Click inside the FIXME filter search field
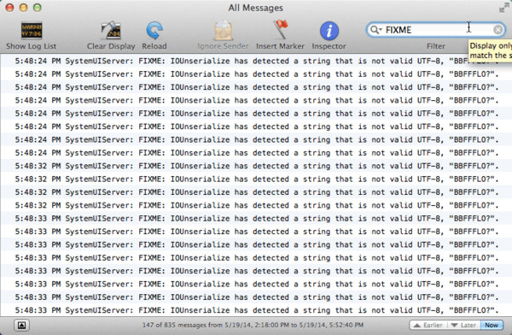The width and height of the screenshot is (512, 335). click(436, 30)
